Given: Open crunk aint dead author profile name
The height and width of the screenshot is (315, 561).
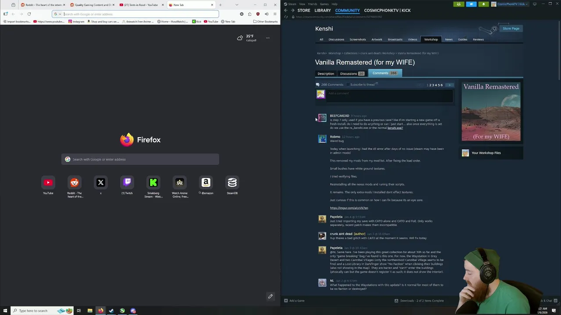Looking at the screenshot, I should coord(341,234).
